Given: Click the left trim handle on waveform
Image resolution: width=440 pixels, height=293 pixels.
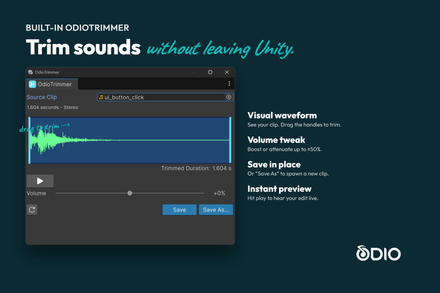Looking at the screenshot, I should [x=30, y=140].
